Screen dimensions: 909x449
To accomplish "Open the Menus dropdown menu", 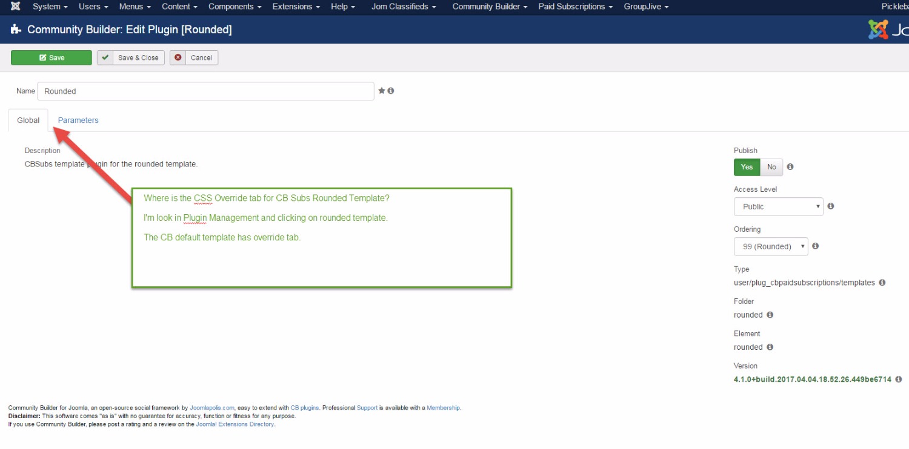I will (x=135, y=7).
